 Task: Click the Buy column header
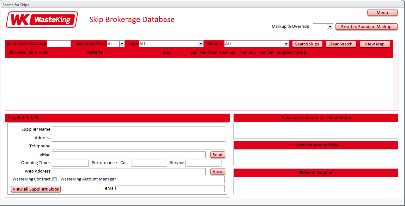(166, 52)
